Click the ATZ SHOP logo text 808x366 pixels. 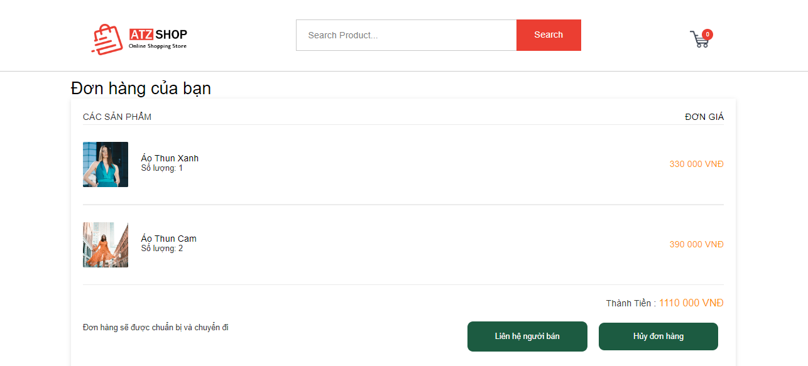158,35
